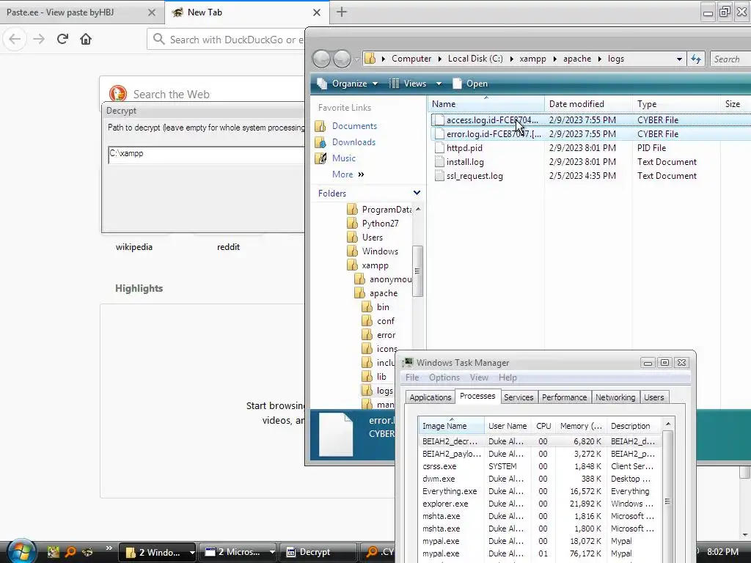
Task: Click Windows Start orb button
Action: tap(21, 551)
